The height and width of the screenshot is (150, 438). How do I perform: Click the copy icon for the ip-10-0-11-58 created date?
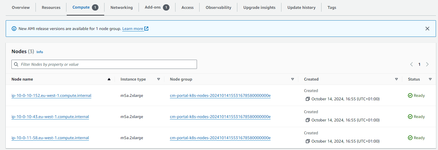click(x=308, y=141)
